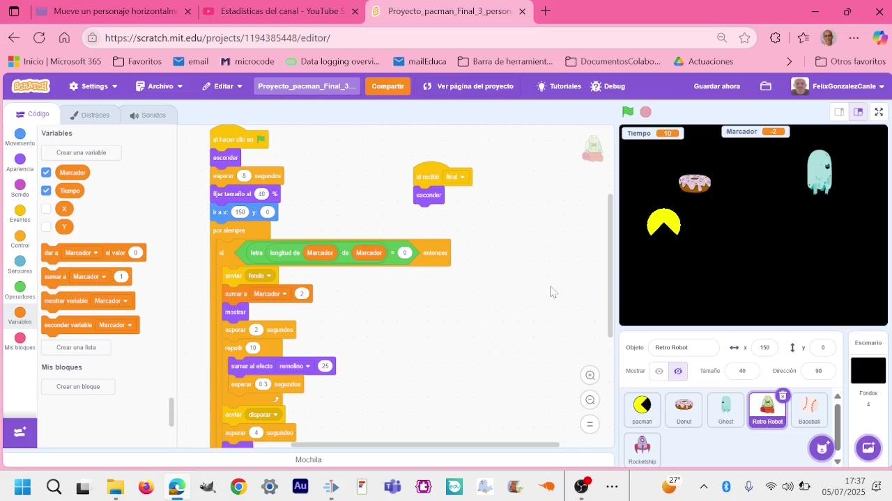
Task: Select the Movimiento block category
Action: 20,137
